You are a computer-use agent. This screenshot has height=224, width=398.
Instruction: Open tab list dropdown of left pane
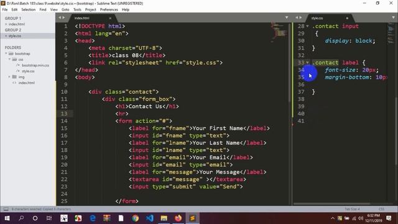coord(287,17)
